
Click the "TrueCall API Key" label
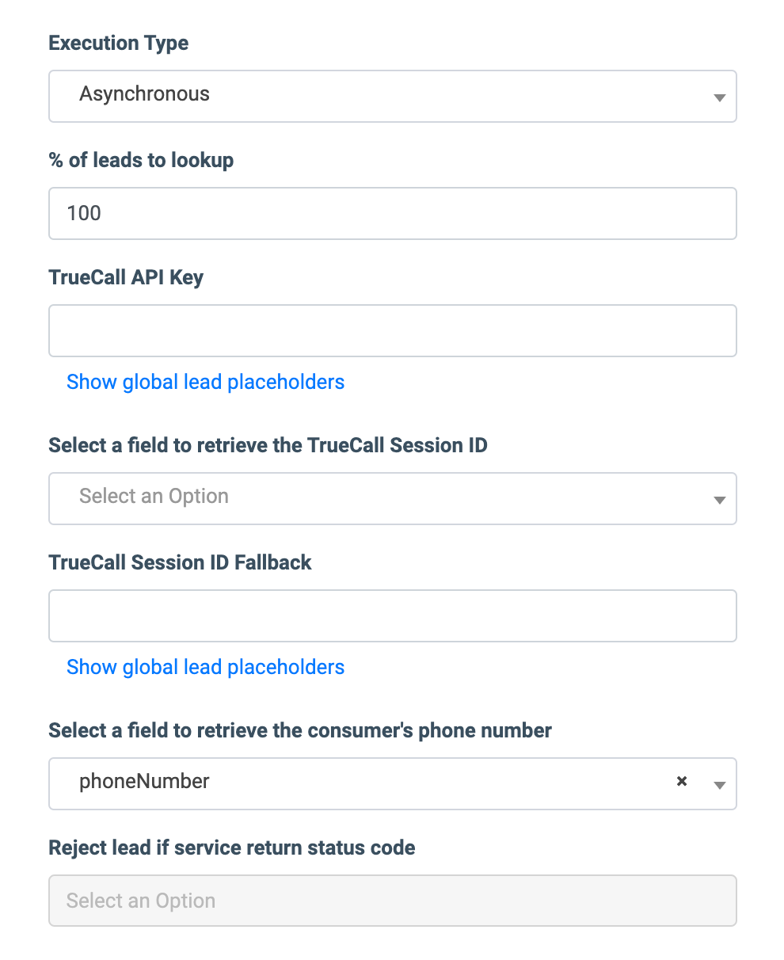pyautogui.click(x=126, y=277)
